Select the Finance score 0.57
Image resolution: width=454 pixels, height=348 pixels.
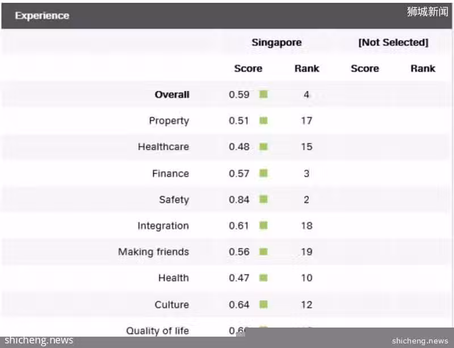point(239,173)
